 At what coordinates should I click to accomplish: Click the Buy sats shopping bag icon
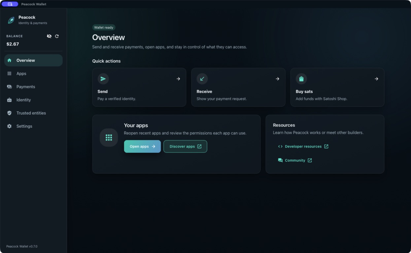click(x=301, y=79)
